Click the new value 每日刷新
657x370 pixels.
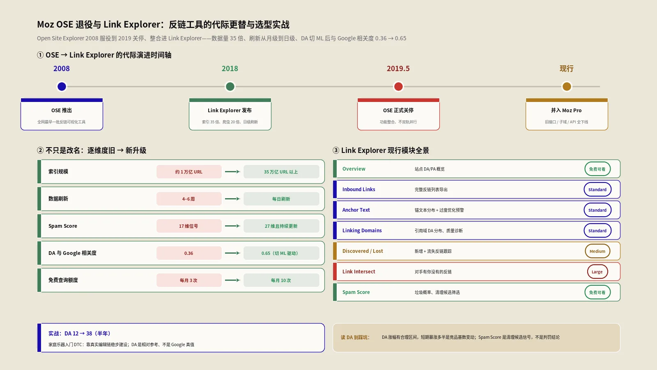[281, 199]
